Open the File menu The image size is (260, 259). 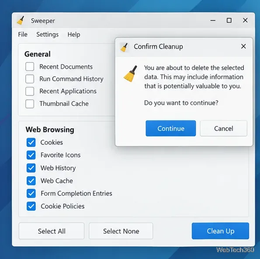(x=23, y=35)
